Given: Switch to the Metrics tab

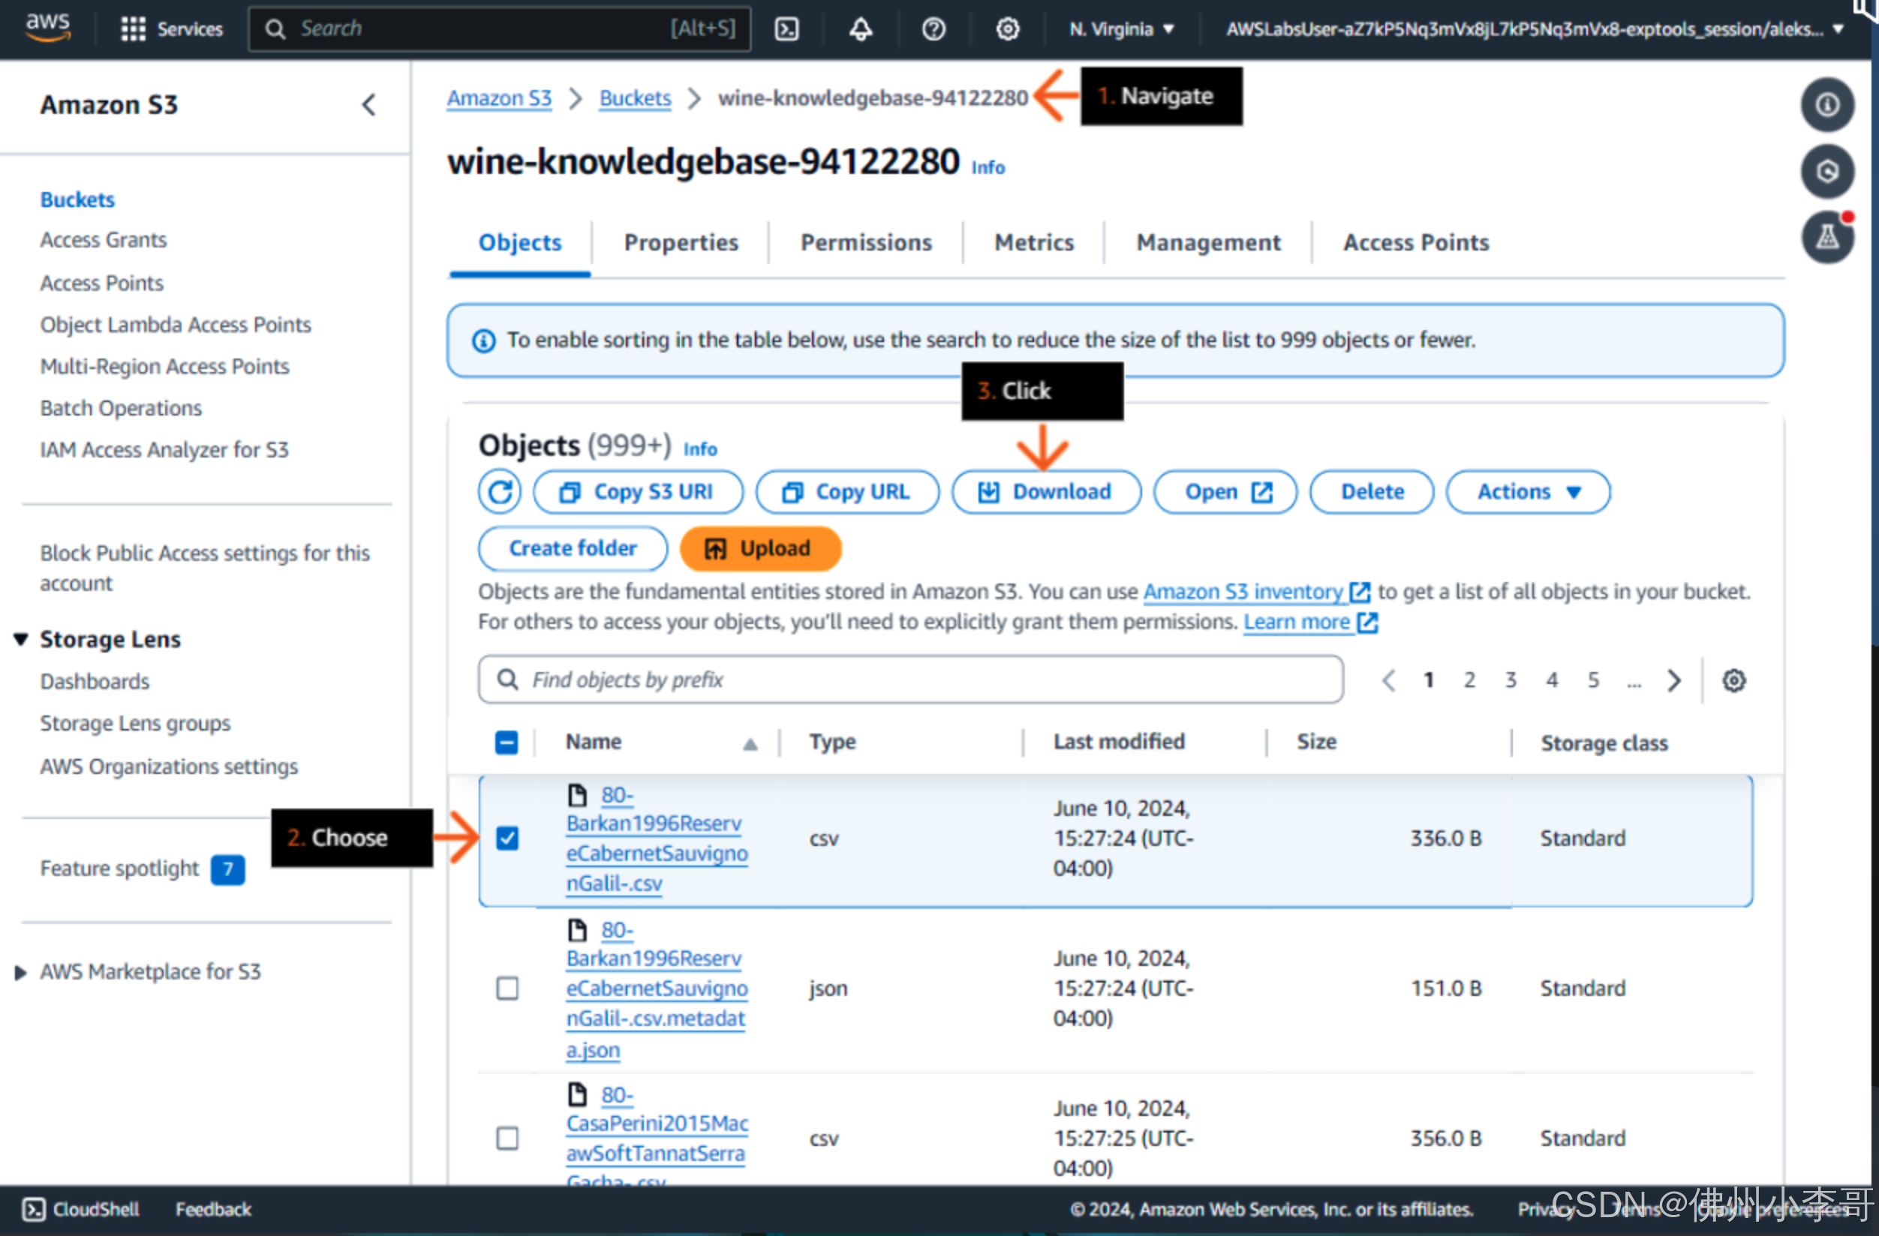Looking at the screenshot, I should pos(1033,242).
